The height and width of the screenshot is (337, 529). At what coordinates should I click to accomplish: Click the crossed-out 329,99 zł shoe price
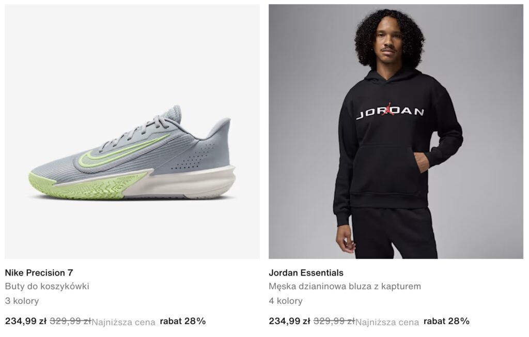point(70,321)
